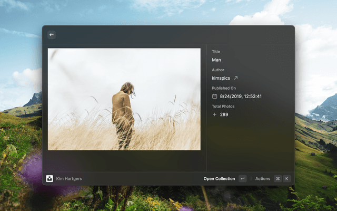Click the Total Photos label

click(223, 106)
